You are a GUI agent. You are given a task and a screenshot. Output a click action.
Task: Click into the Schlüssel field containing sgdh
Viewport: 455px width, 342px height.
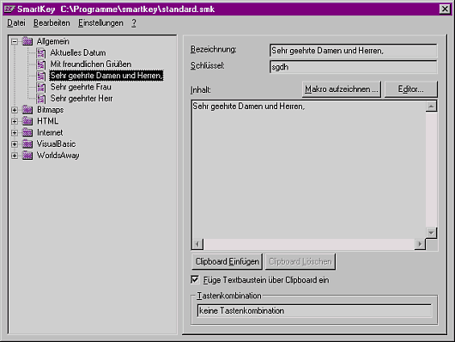tap(353, 67)
